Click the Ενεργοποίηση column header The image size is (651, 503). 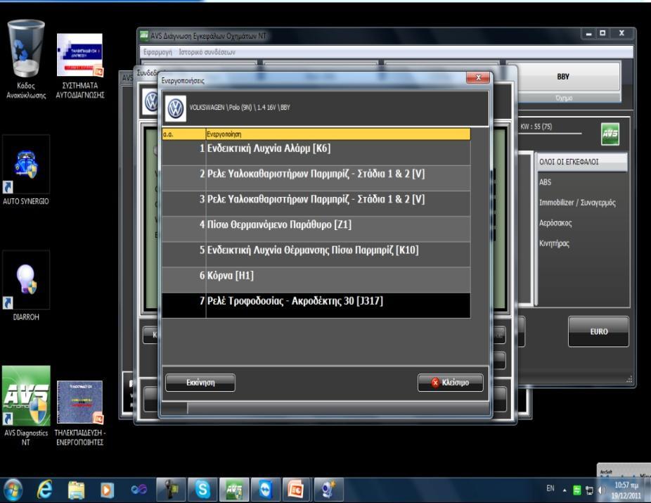(x=338, y=134)
